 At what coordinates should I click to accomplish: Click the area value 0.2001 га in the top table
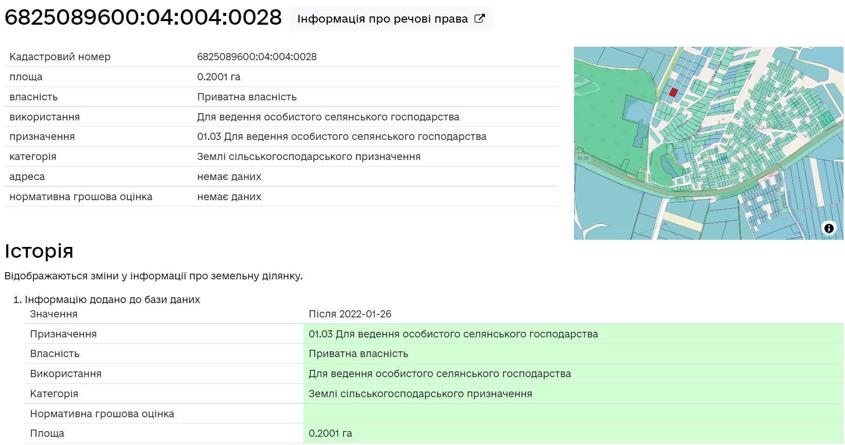tap(218, 77)
